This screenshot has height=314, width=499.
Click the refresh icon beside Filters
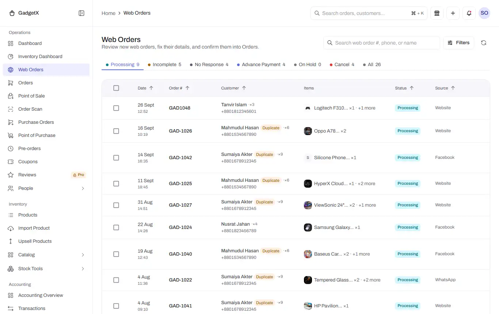484,43
